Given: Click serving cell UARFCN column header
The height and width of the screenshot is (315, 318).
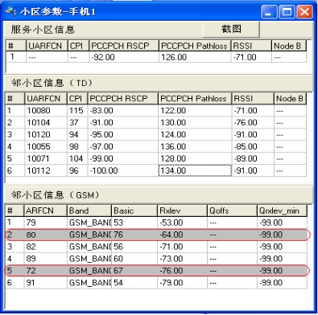Looking at the screenshot, I should 47,46.
